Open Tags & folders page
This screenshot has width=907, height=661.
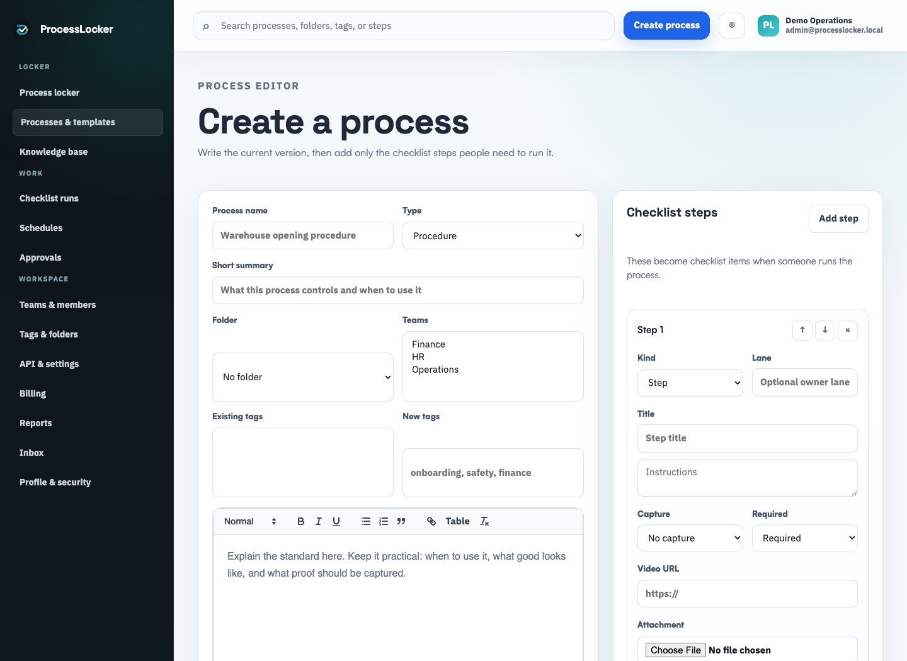pos(88,334)
